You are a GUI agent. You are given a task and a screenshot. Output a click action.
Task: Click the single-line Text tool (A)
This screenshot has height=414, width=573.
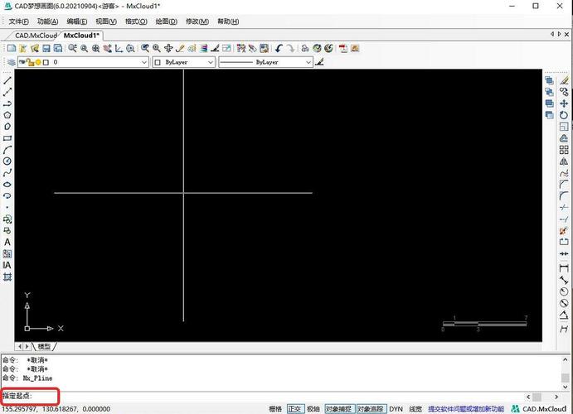[7, 243]
